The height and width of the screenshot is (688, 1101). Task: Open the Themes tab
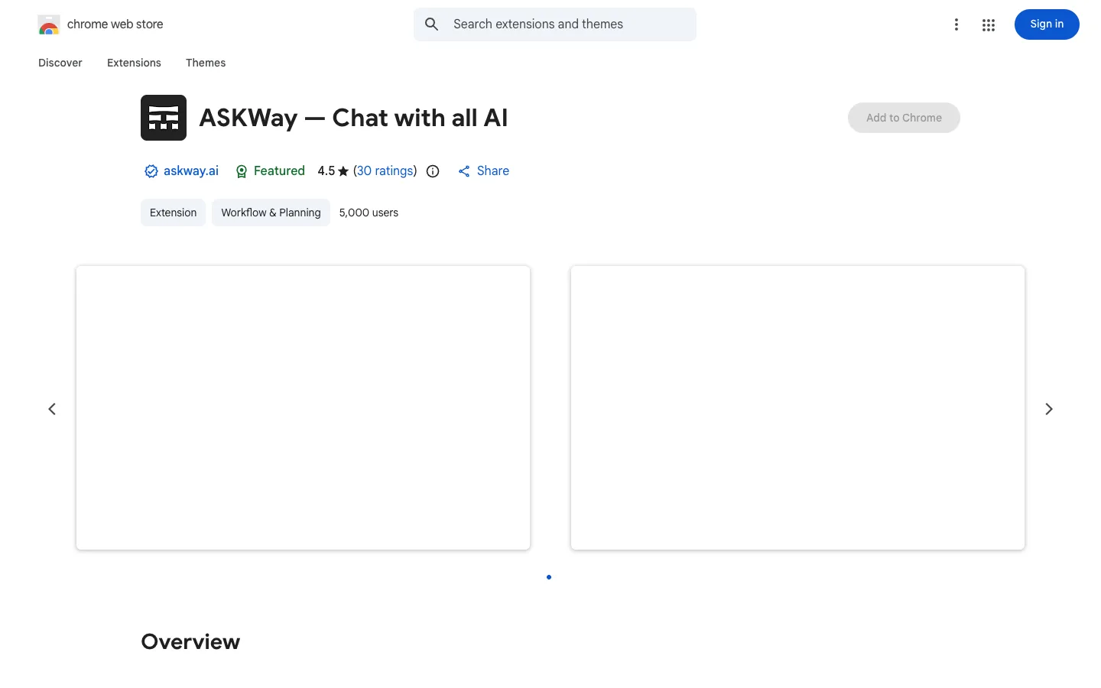(x=206, y=63)
